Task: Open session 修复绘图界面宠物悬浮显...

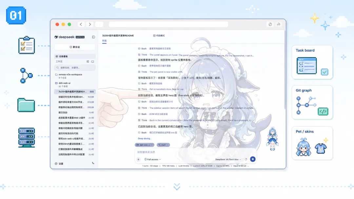Action: click(x=75, y=123)
